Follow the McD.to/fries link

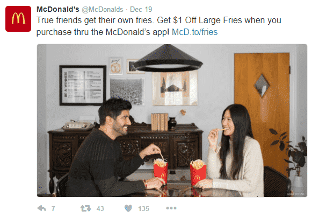[194, 32]
